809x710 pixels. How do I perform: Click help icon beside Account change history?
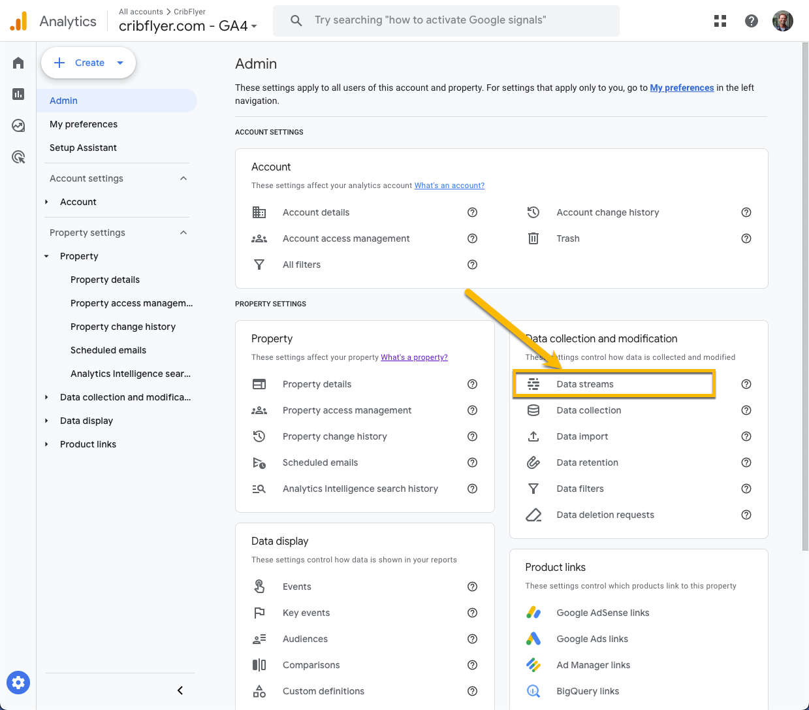(746, 212)
